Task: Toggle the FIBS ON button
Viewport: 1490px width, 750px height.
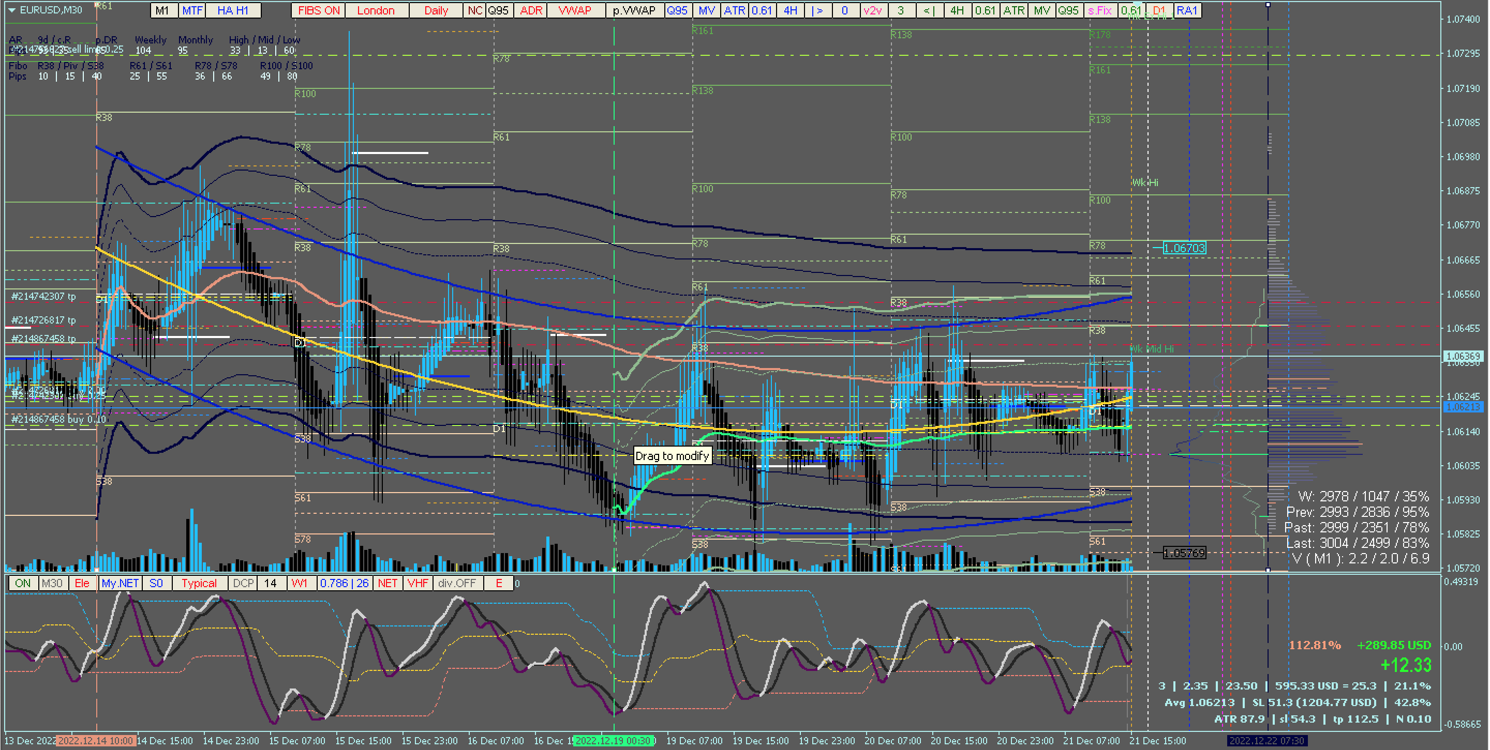Action: pos(319,10)
